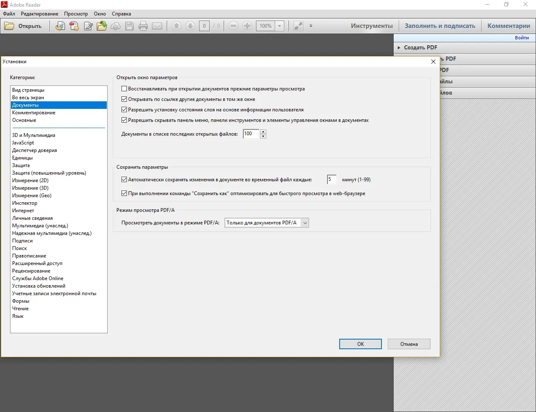The width and height of the screenshot is (536, 412).
Task: Toggle allowing layer state by user information
Action: (124, 110)
